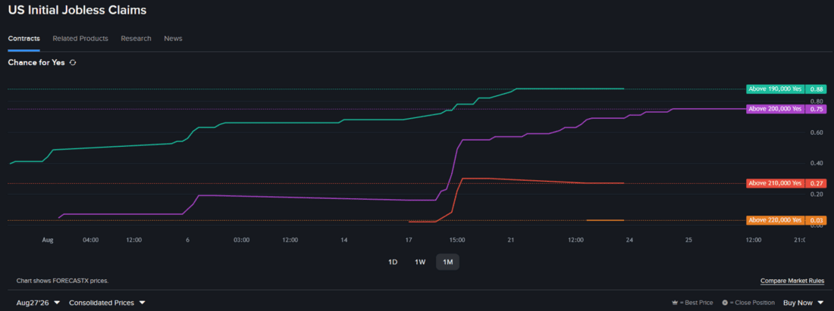Go to the News tab
Image resolution: width=834 pixels, height=311 pixels.
click(173, 38)
